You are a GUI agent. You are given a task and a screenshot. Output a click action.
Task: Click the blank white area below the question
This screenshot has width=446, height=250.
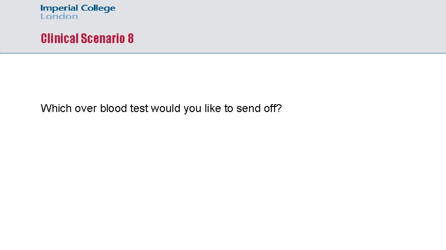223,185
